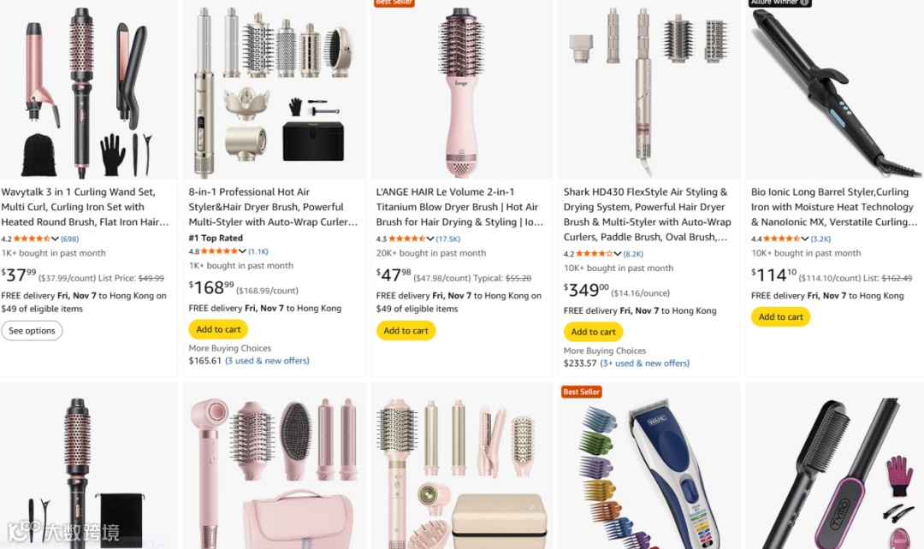Click the Best Seller badge above Wahl clipper
This screenshot has height=549, width=924.
click(581, 392)
